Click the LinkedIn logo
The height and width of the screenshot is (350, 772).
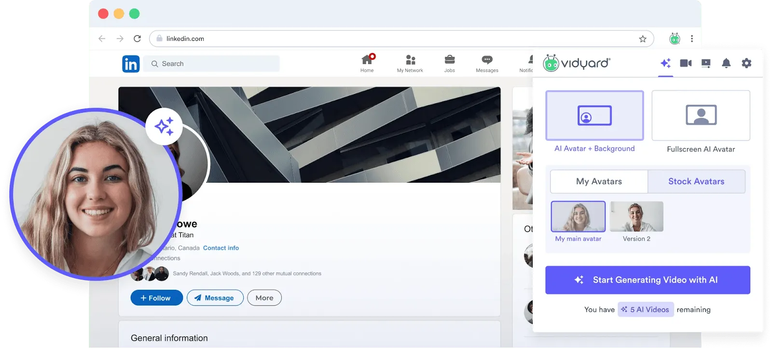(131, 64)
